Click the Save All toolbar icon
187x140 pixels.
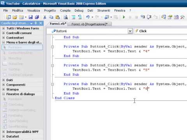[x=37, y=17]
